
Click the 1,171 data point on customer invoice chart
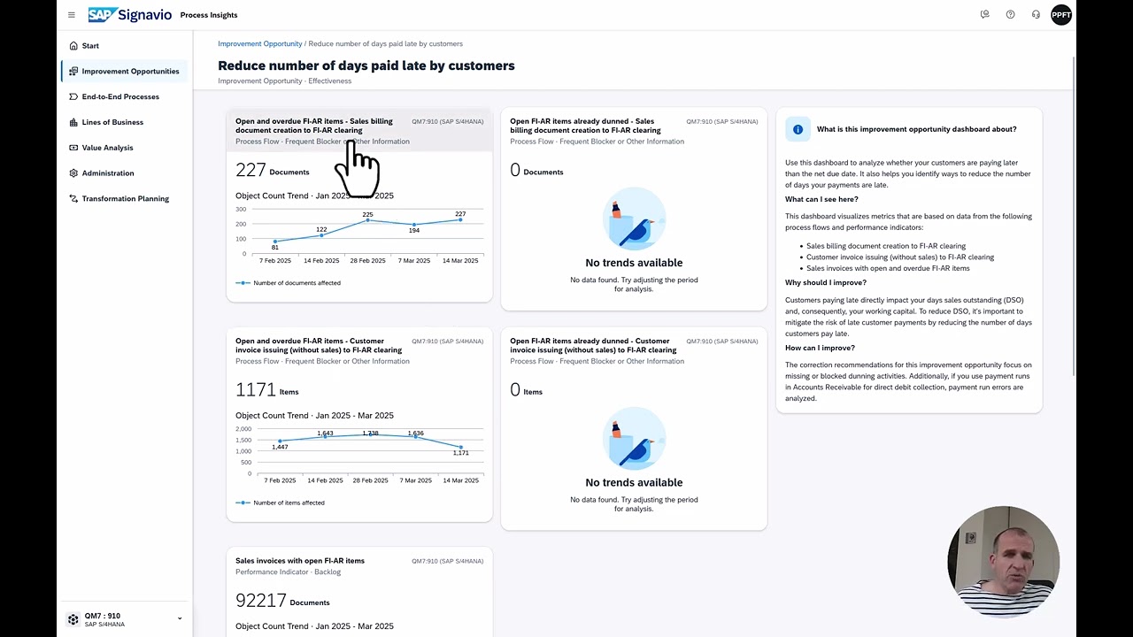(x=461, y=447)
